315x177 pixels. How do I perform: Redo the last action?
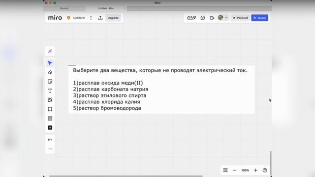(50, 148)
